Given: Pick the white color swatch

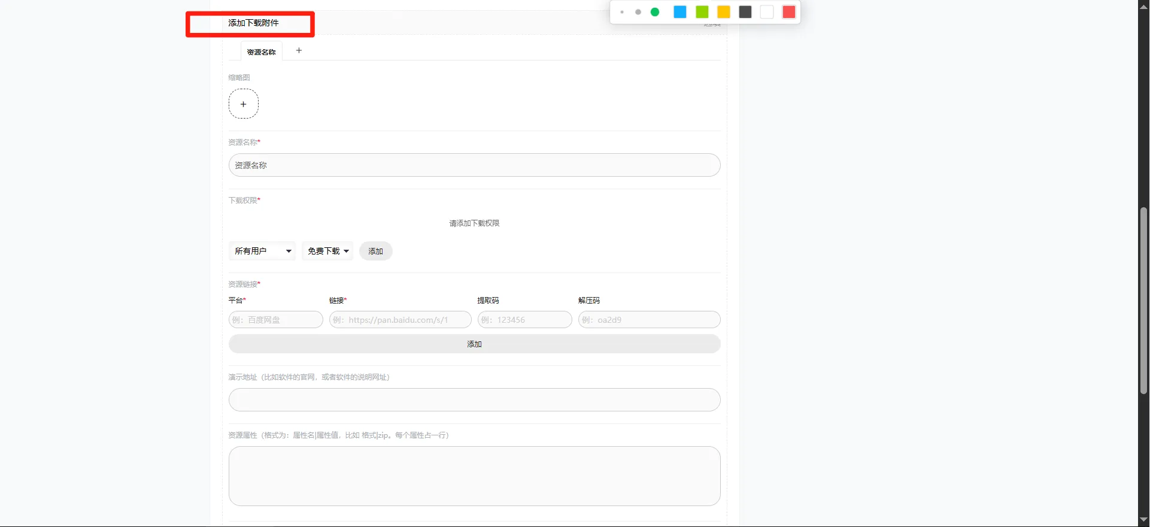Looking at the screenshot, I should 767,12.
